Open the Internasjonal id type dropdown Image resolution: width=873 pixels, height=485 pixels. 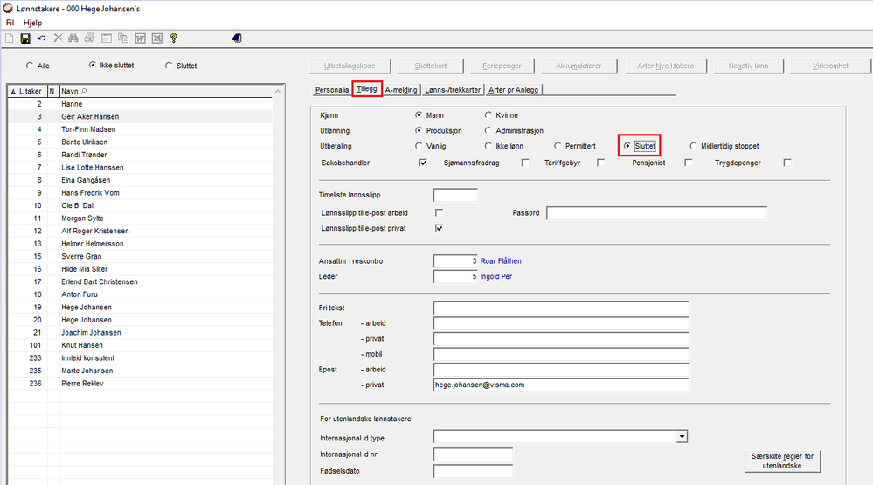click(681, 437)
